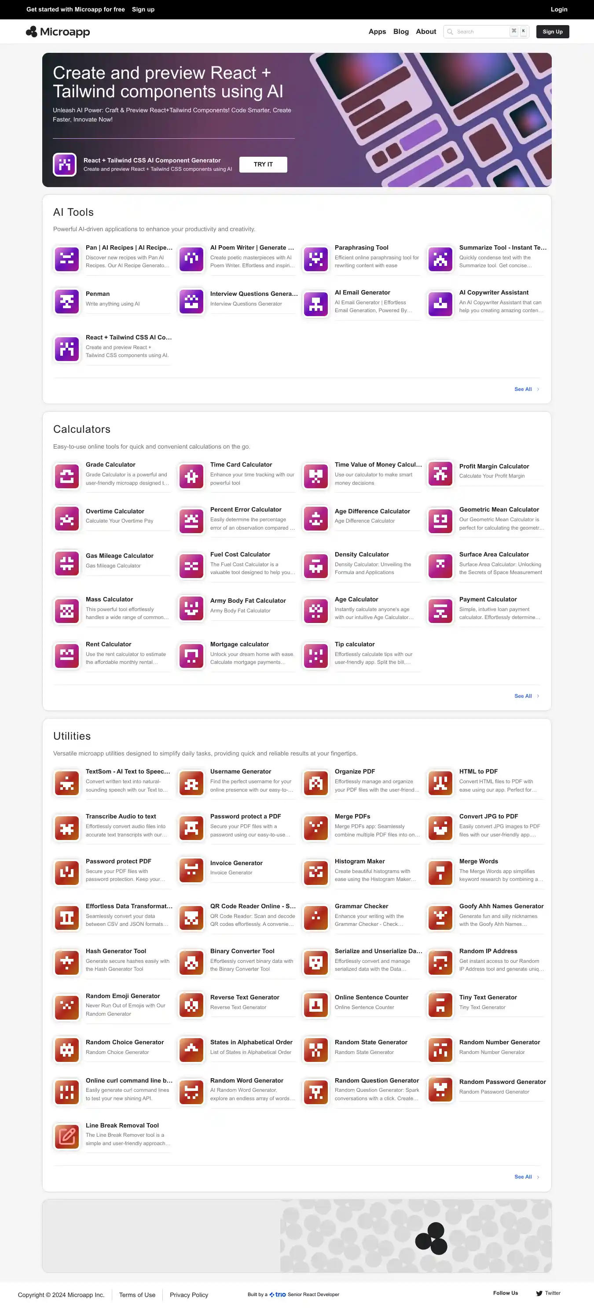Open the Privacy Policy footer link
Viewport: 594px width, 1308px height.
[189, 1295]
